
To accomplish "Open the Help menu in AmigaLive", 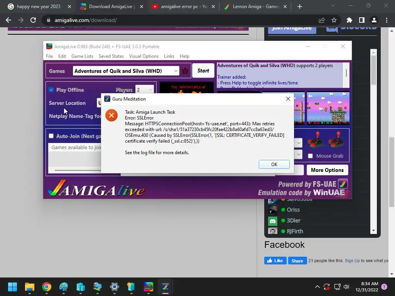I will 184,56.
